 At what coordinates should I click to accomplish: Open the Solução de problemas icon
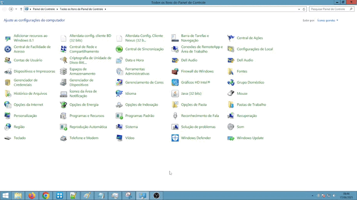[175, 127]
